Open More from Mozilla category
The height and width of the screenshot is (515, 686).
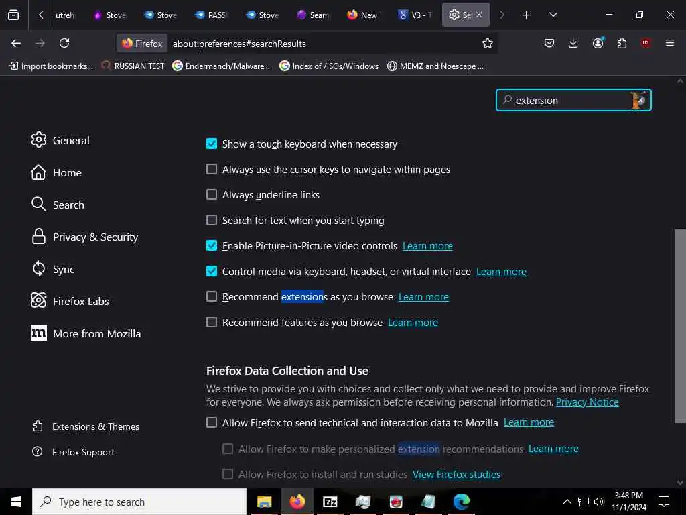[86, 333]
